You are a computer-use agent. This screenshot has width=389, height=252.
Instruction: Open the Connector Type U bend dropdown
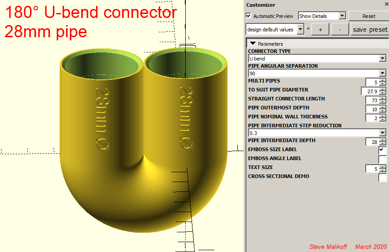(x=317, y=58)
